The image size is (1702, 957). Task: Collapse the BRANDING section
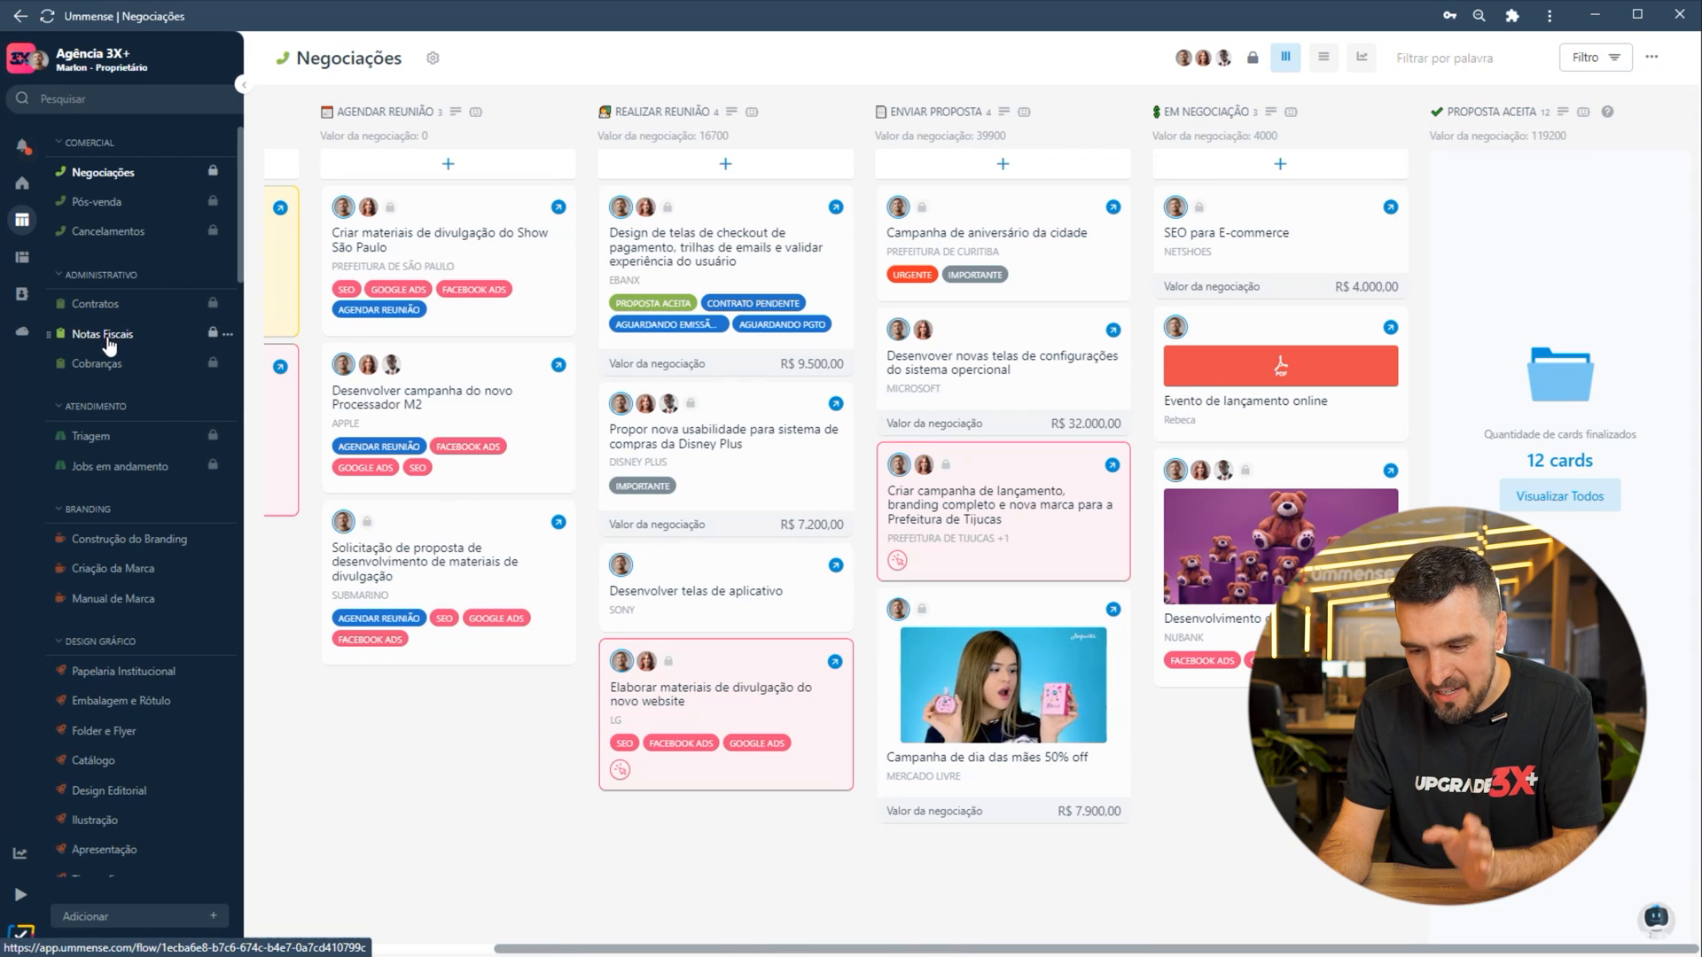(82, 509)
